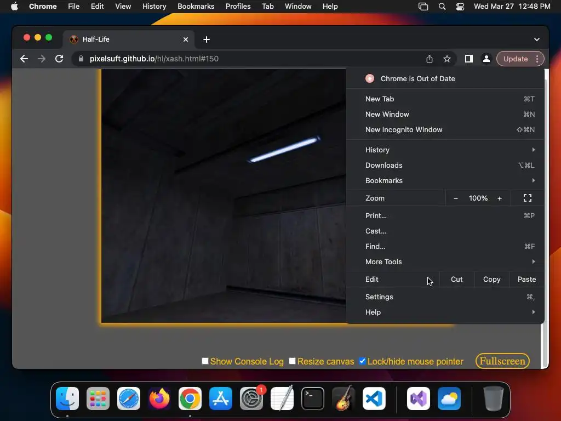Close the Half-Life tab

186,39
